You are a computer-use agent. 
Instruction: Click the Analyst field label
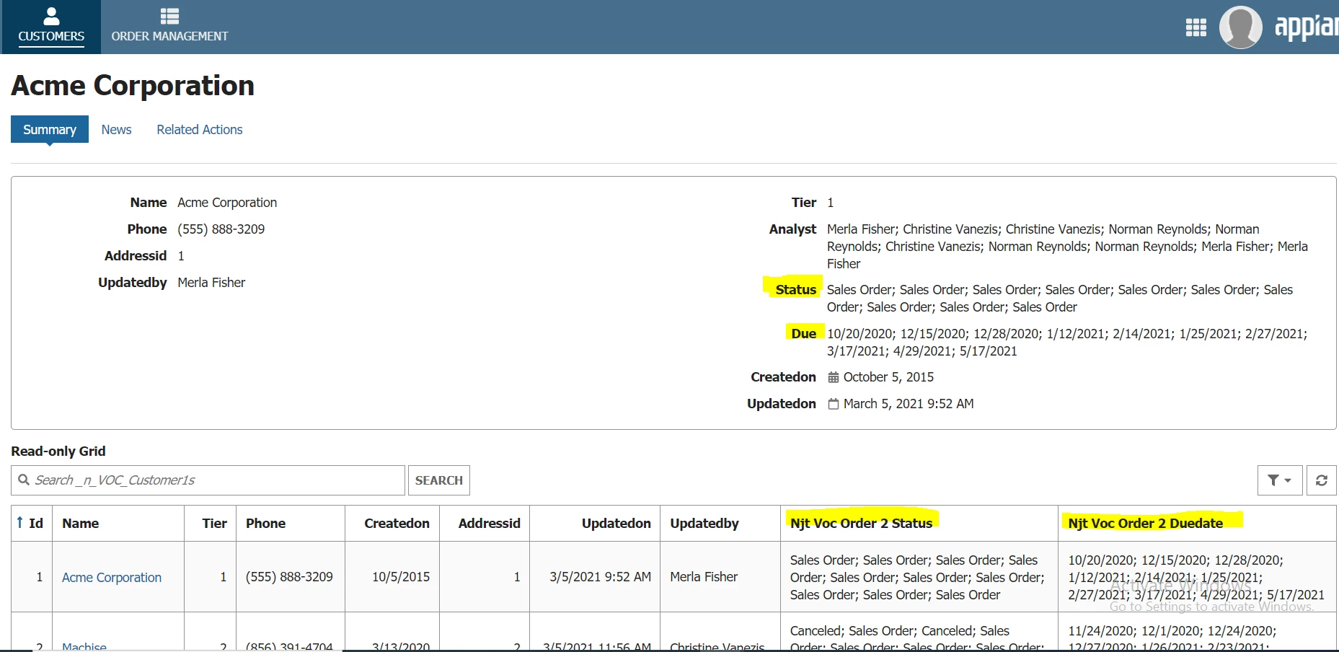click(x=792, y=229)
